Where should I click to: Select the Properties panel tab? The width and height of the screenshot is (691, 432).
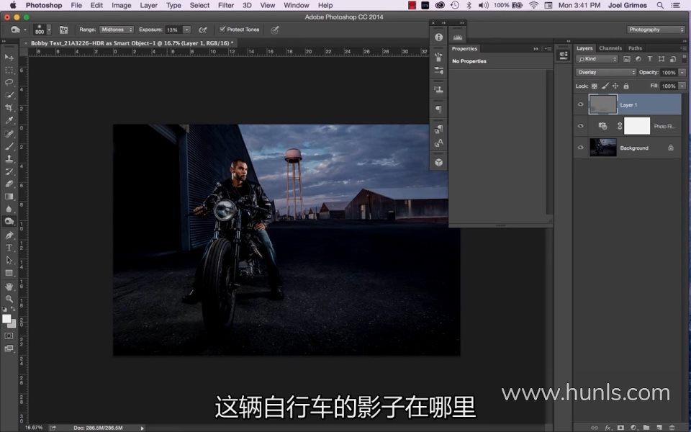point(464,48)
